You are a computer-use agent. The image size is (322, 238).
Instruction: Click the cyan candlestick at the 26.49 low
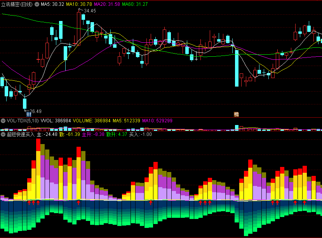[24, 104]
